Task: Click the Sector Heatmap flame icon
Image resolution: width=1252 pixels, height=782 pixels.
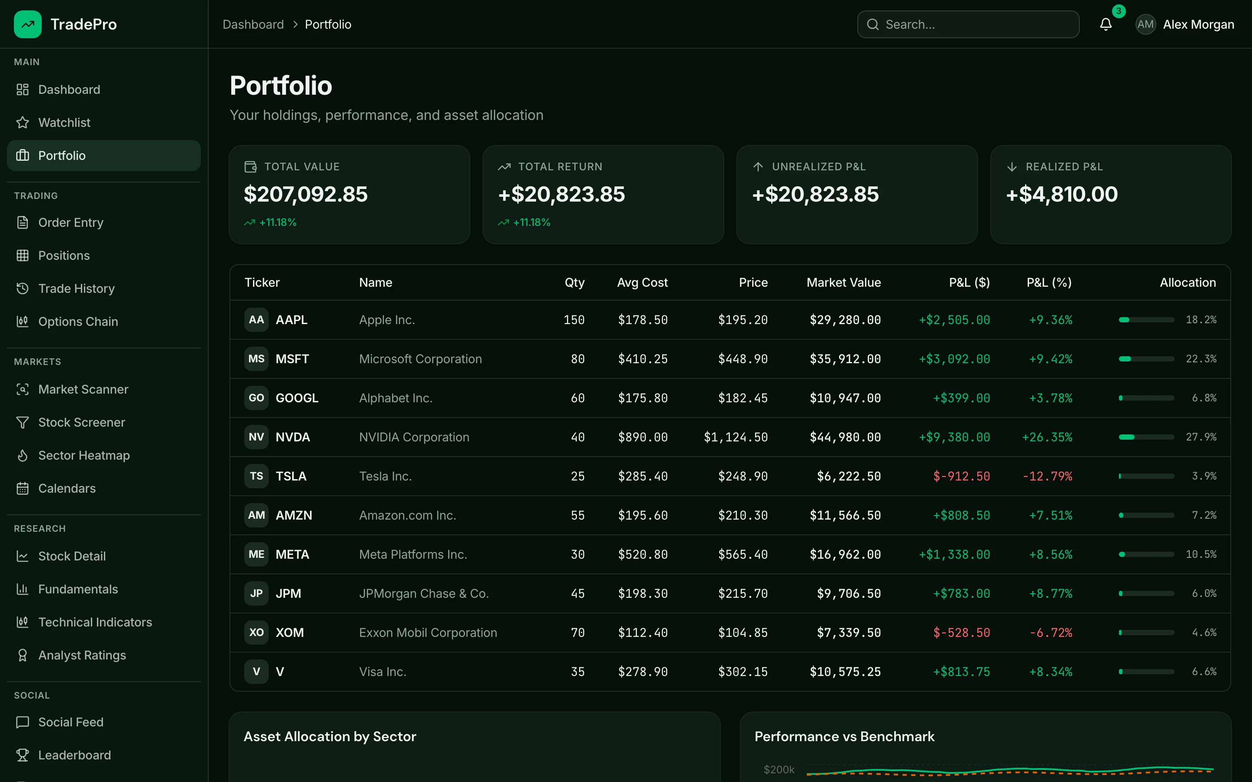Action: point(22,456)
